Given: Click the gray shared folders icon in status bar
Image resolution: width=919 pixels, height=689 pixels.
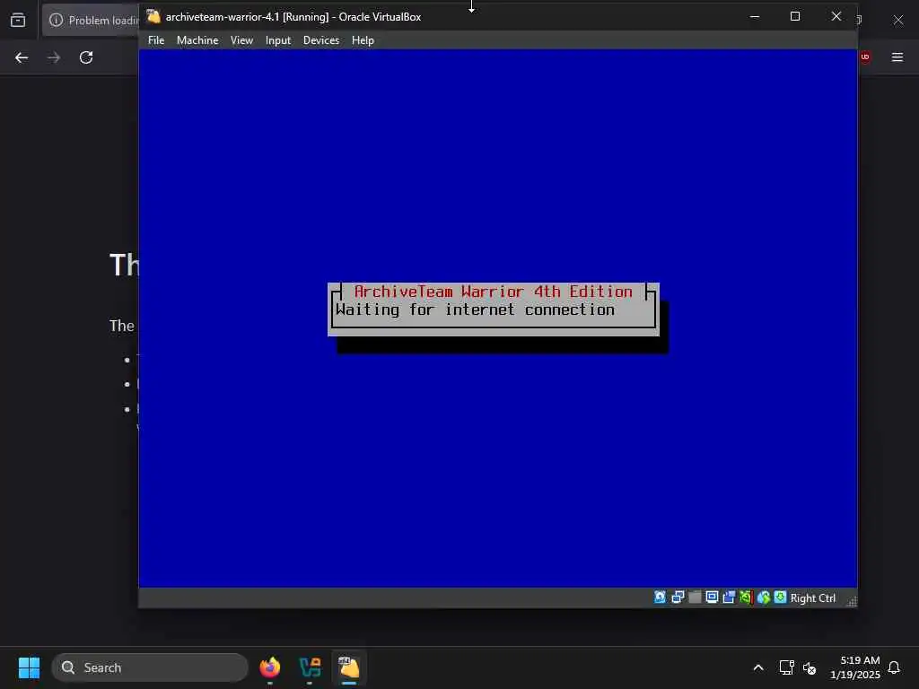Looking at the screenshot, I should pyautogui.click(x=695, y=597).
